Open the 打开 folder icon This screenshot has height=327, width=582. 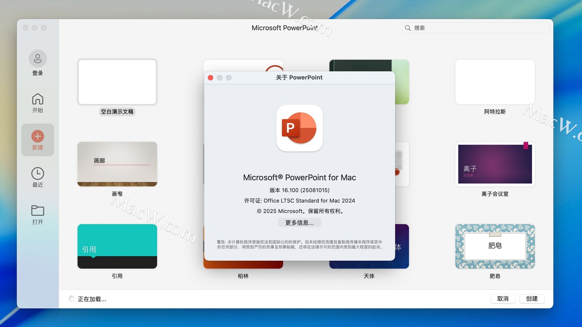coord(38,210)
